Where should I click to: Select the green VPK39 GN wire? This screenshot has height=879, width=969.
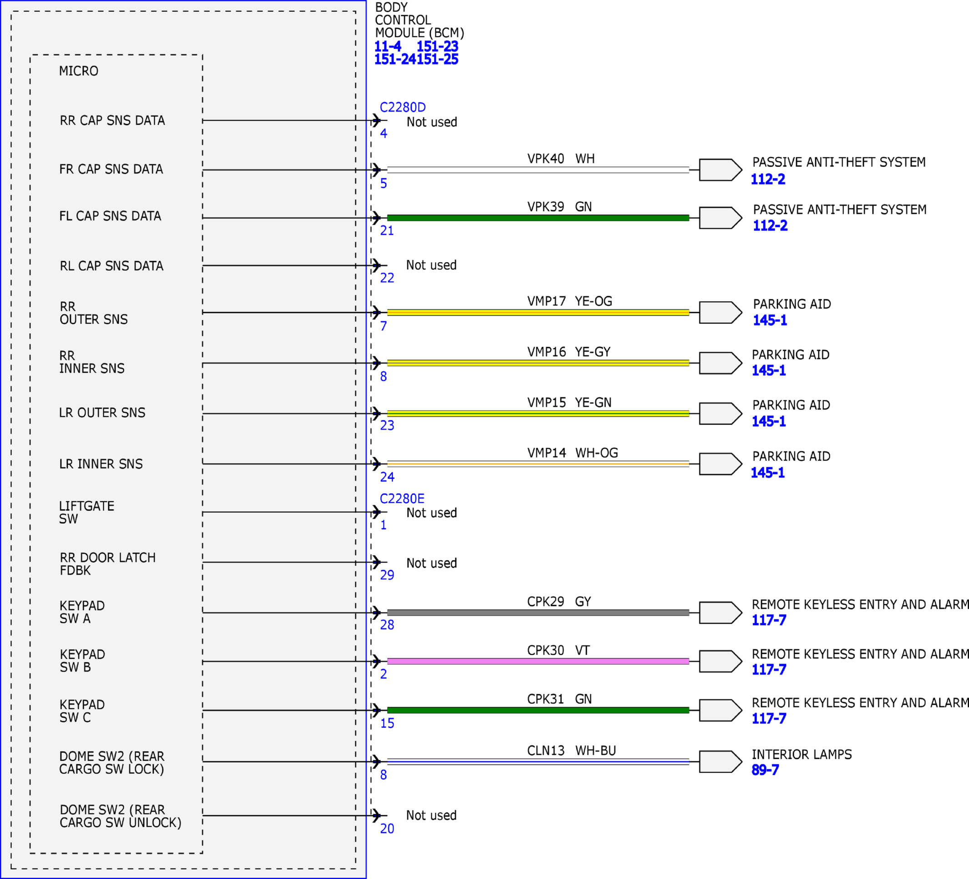tap(538, 218)
